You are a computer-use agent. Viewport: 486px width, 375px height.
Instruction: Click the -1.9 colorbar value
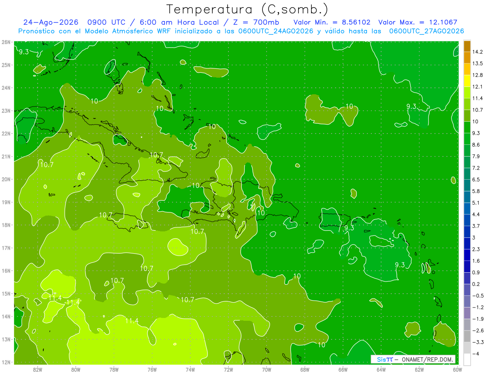pyautogui.click(x=477, y=319)
